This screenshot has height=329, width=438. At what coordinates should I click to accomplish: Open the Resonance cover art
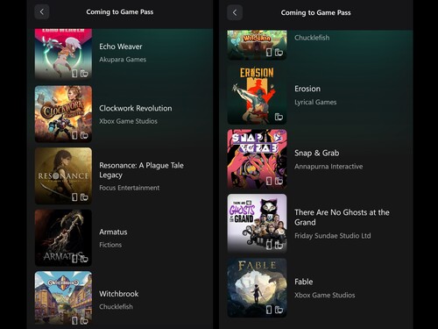point(63,175)
